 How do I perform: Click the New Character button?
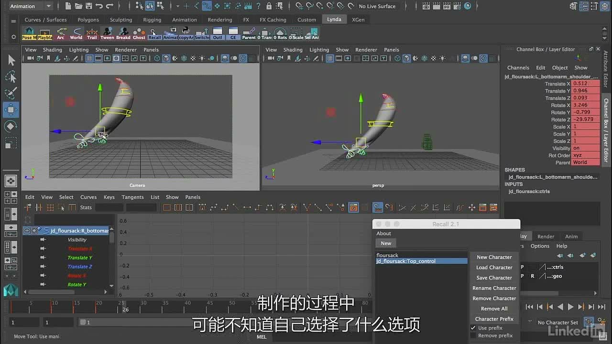(x=494, y=257)
